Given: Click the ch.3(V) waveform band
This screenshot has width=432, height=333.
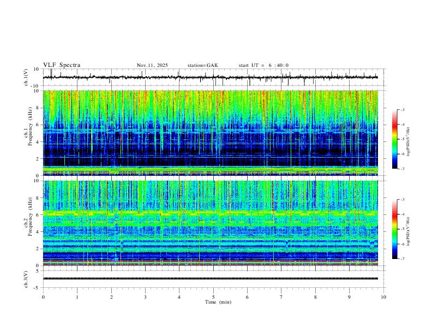Looking at the screenshot, I should pos(211,279).
